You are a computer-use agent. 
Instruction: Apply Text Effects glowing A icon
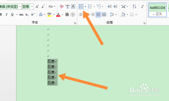pos(41,15)
